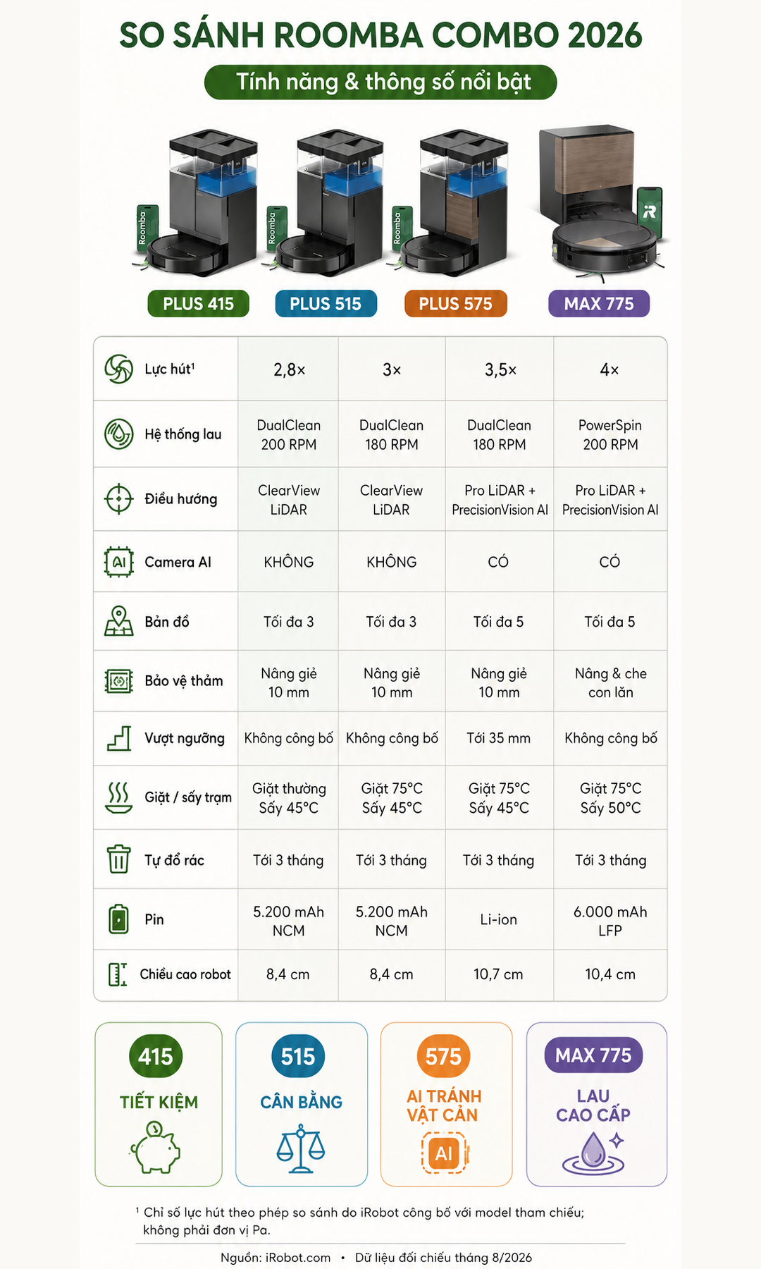Click the steam icon for Giặt / sấy trạm
Image resolution: width=761 pixels, height=1269 pixels.
point(118,797)
